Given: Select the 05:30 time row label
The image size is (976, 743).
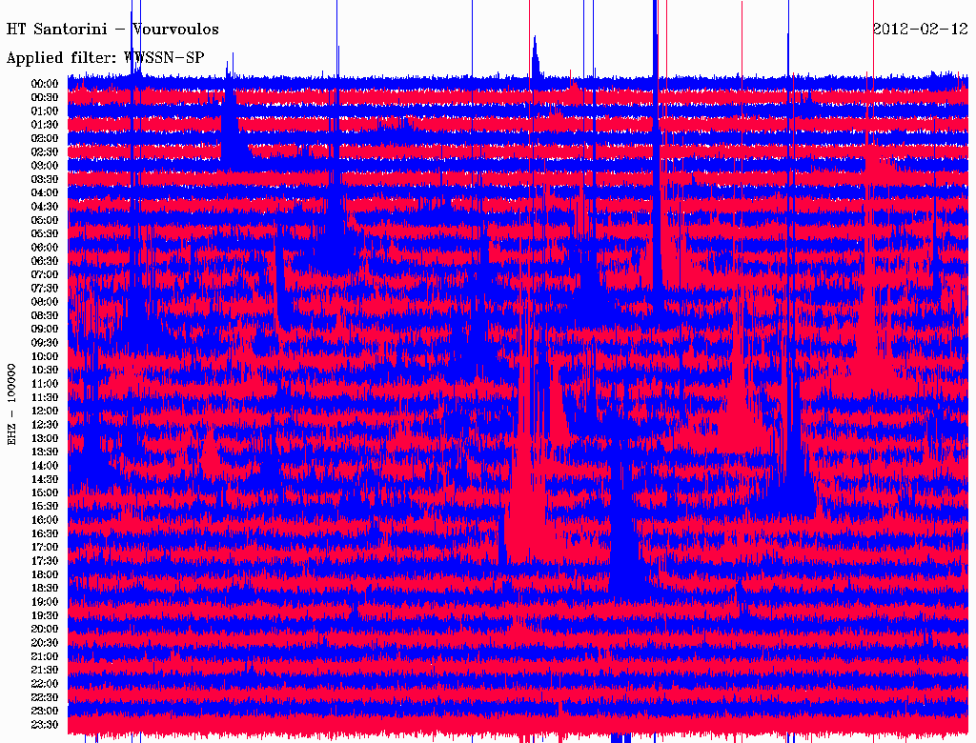Looking at the screenshot, I should pyautogui.click(x=45, y=234).
